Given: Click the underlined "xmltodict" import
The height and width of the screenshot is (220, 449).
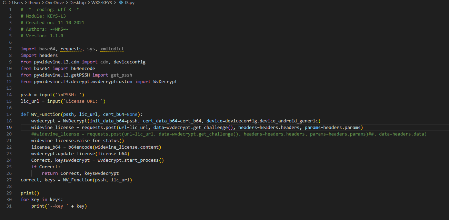Looking at the screenshot, I should (x=112, y=49).
